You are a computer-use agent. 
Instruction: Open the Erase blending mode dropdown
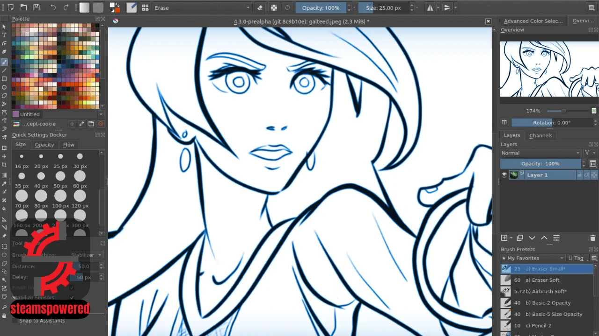coord(202,7)
